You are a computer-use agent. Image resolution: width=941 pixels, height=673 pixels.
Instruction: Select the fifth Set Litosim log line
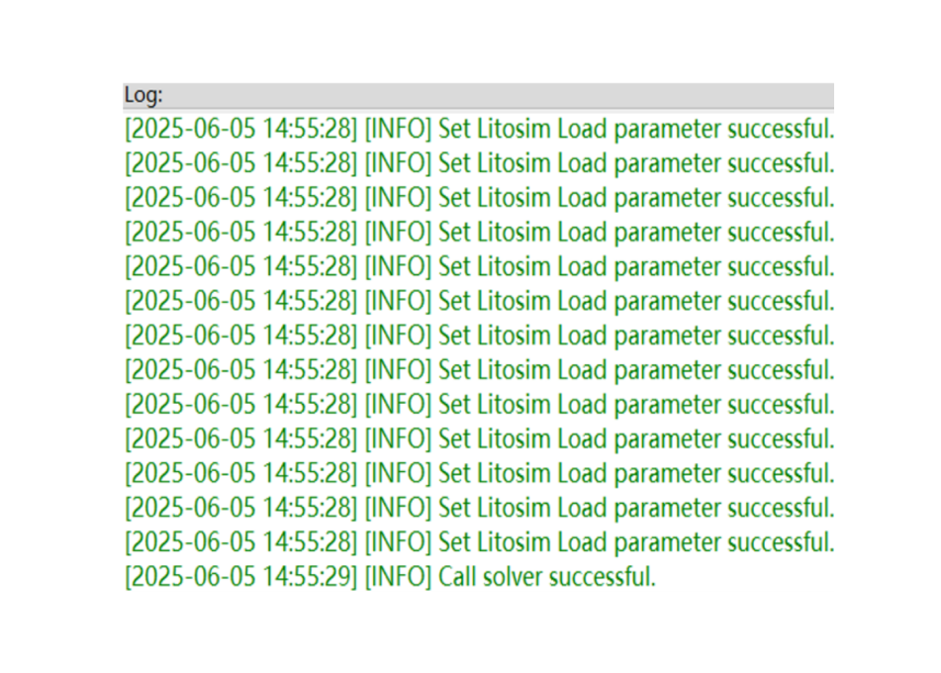[480, 267]
